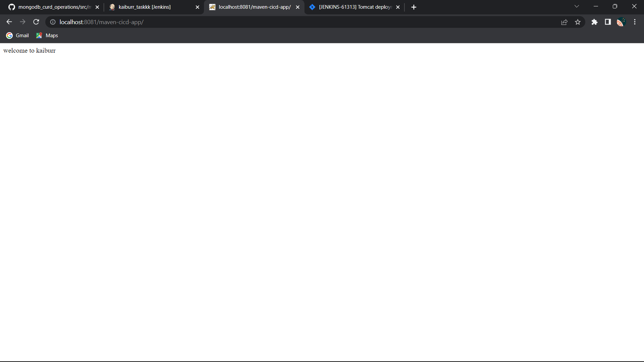
Task: Open Chrome three-dot menu
Action: pyautogui.click(x=635, y=22)
